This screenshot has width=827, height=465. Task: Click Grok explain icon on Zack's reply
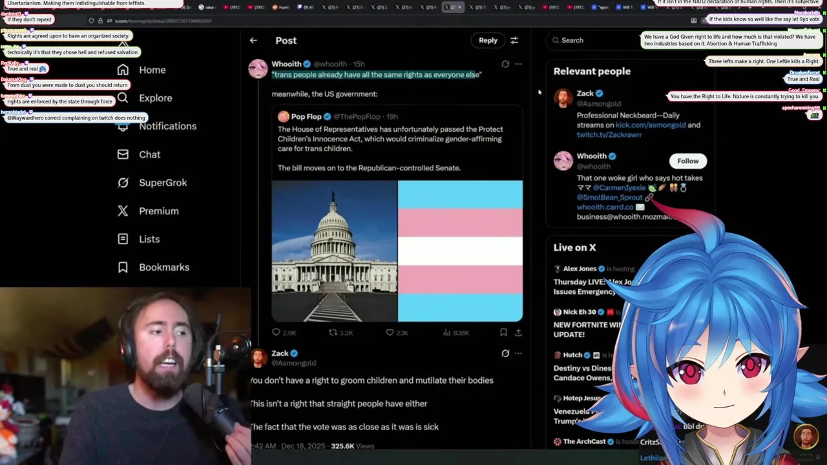(x=505, y=353)
